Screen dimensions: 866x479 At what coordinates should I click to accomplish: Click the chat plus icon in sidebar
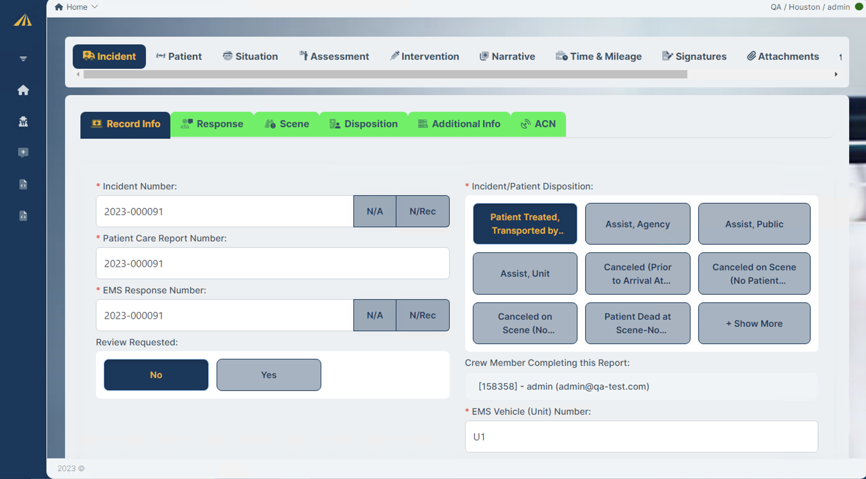pyautogui.click(x=23, y=153)
